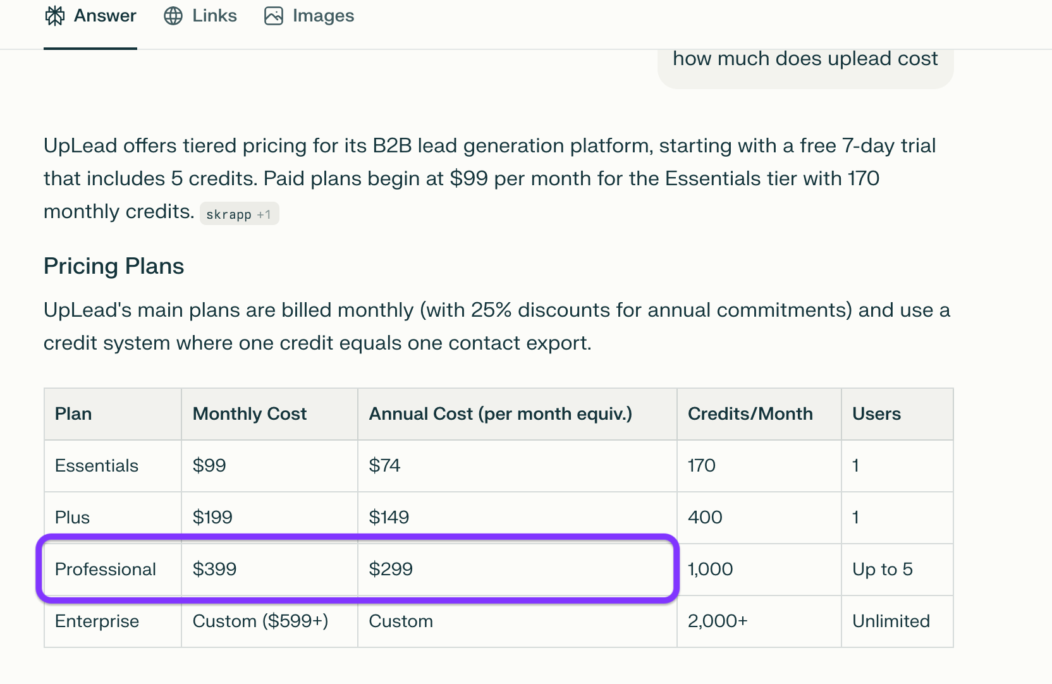The image size is (1052, 684).
Task: Select the Essentials plan name cell
Action: tap(97, 466)
